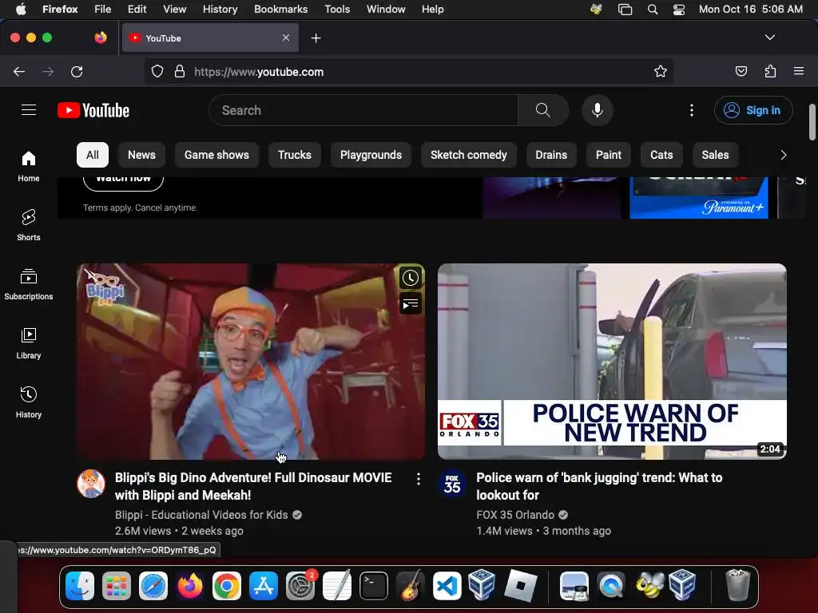Show tracking protection shield info
818x613 pixels.
tap(157, 71)
